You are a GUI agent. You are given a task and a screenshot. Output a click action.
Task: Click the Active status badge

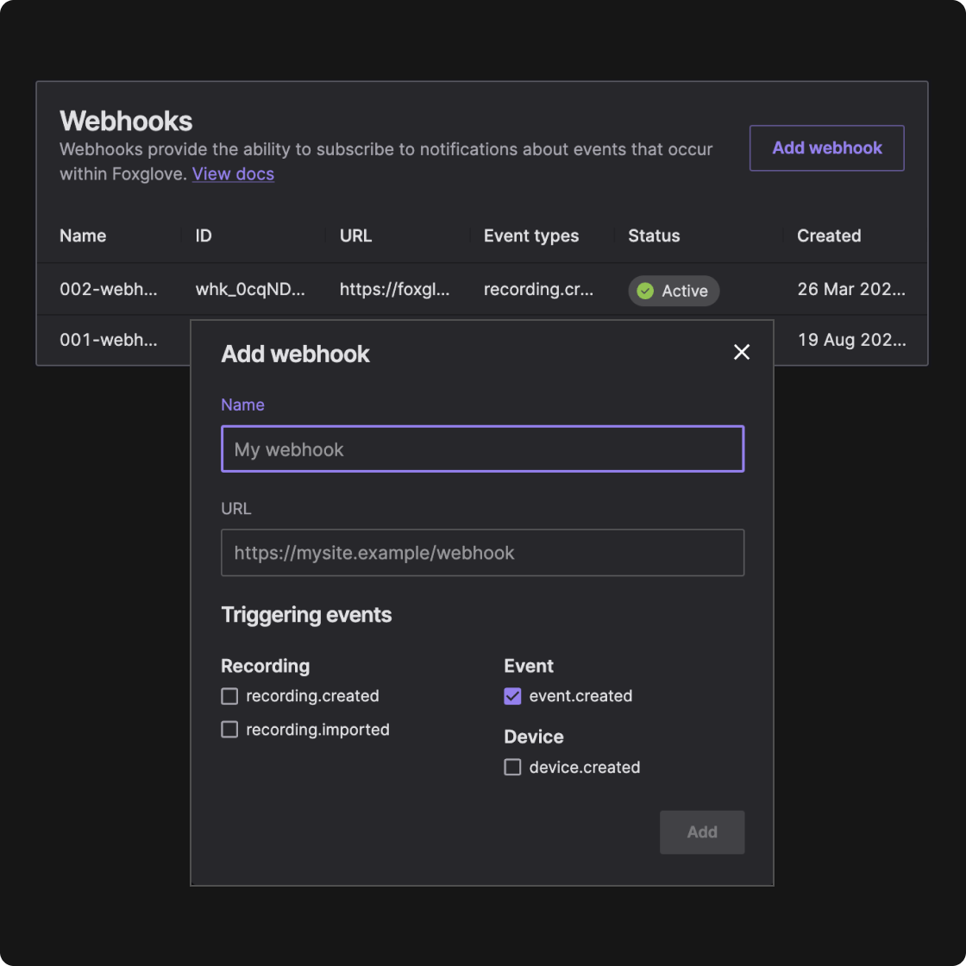pyautogui.click(x=674, y=291)
